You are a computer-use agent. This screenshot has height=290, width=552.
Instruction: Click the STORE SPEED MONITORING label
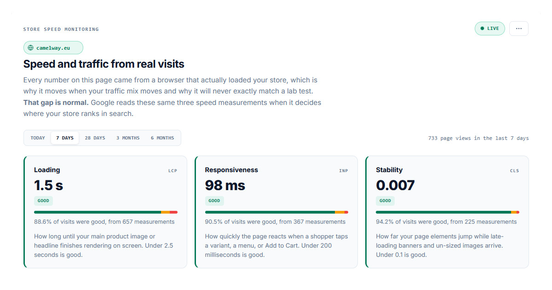[61, 29]
